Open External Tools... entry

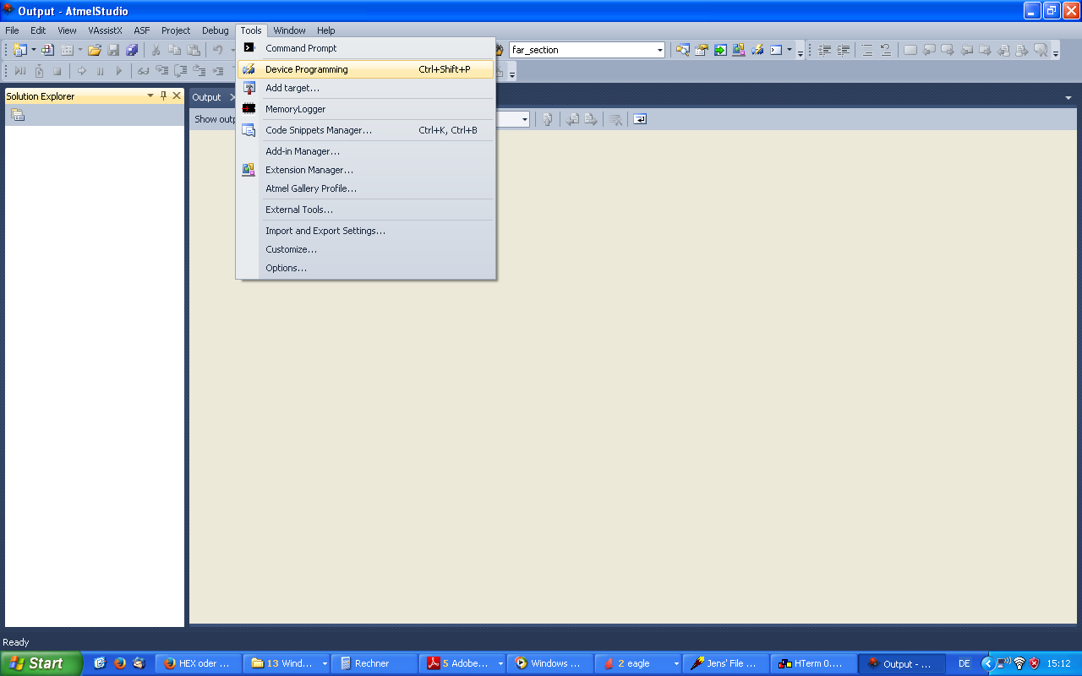(x=366, y=210)
